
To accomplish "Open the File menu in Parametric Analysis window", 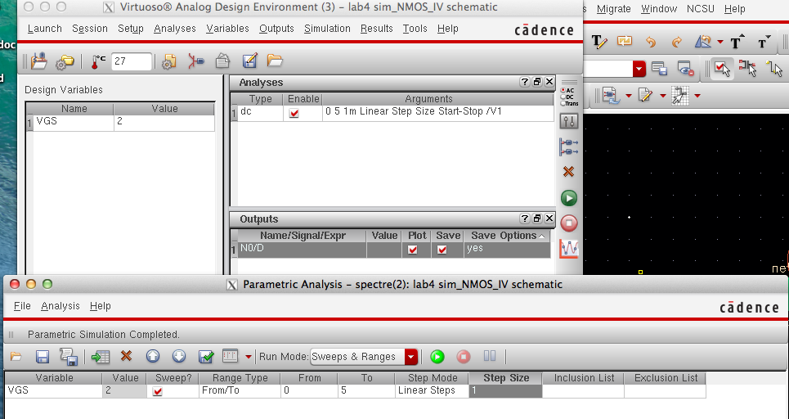I will [22, 306].
